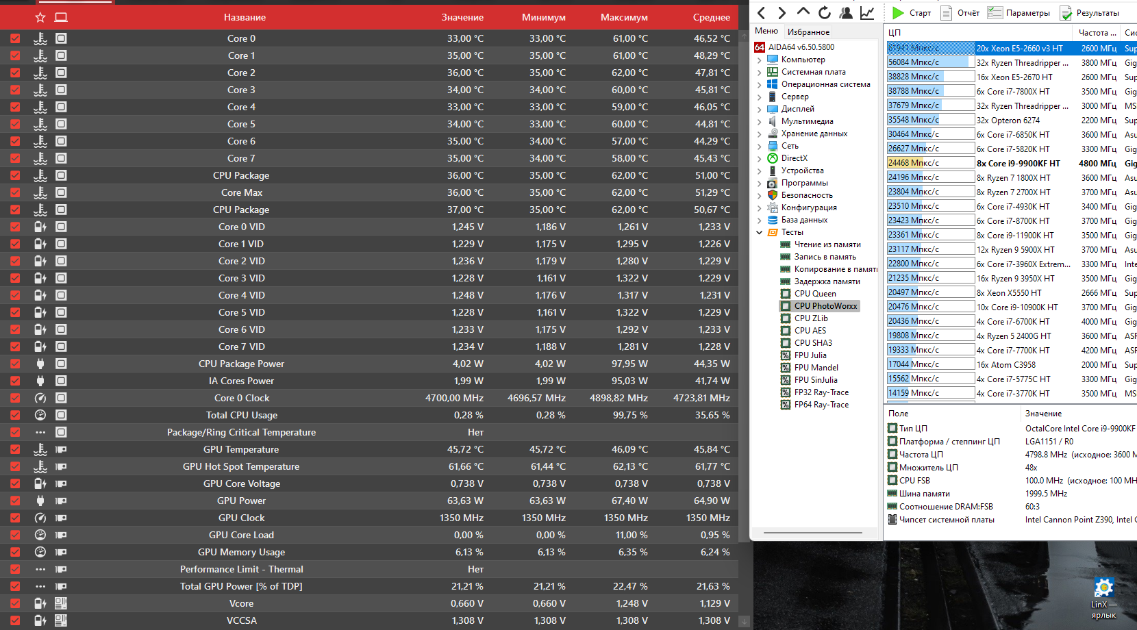The image size is (1137, 630).
Task: Click the star favorites column header icon
Action: click(40, 17)
